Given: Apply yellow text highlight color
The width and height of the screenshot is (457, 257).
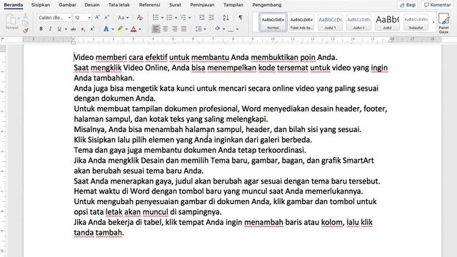Looking at the screenshot, I should tap(120, 29).
